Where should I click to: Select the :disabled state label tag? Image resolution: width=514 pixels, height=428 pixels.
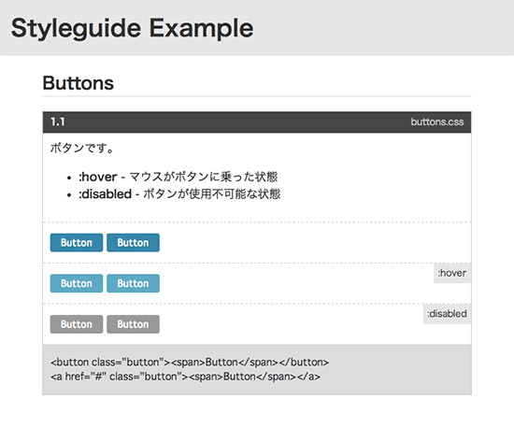point(447,314)
